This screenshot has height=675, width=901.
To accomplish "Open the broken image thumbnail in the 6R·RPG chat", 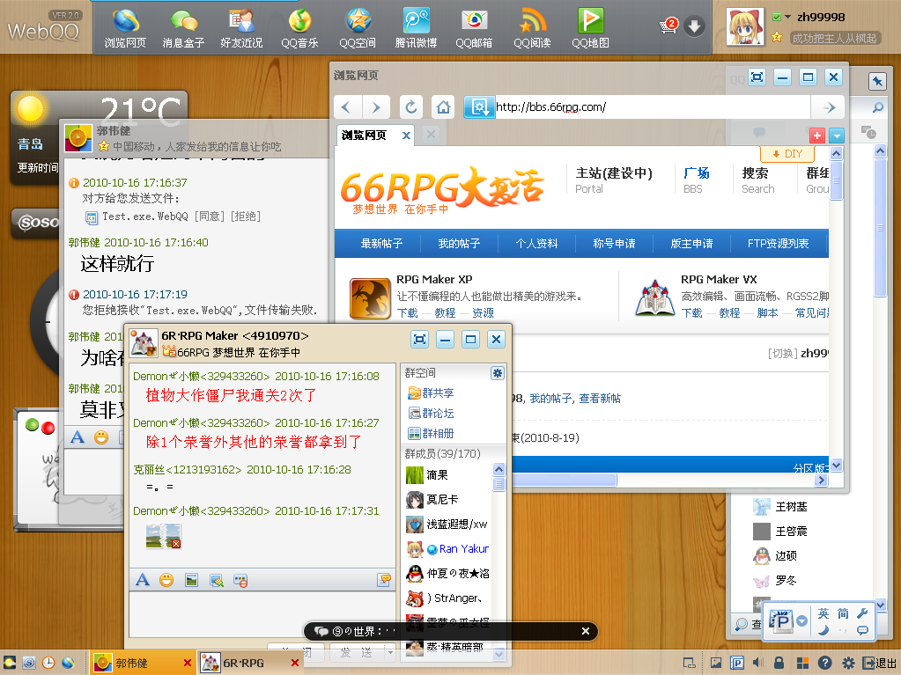I will pos(164,536).
